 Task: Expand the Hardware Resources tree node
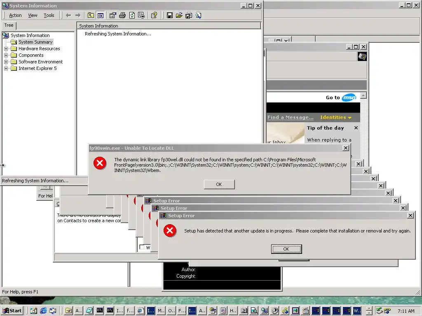[6, 49]
